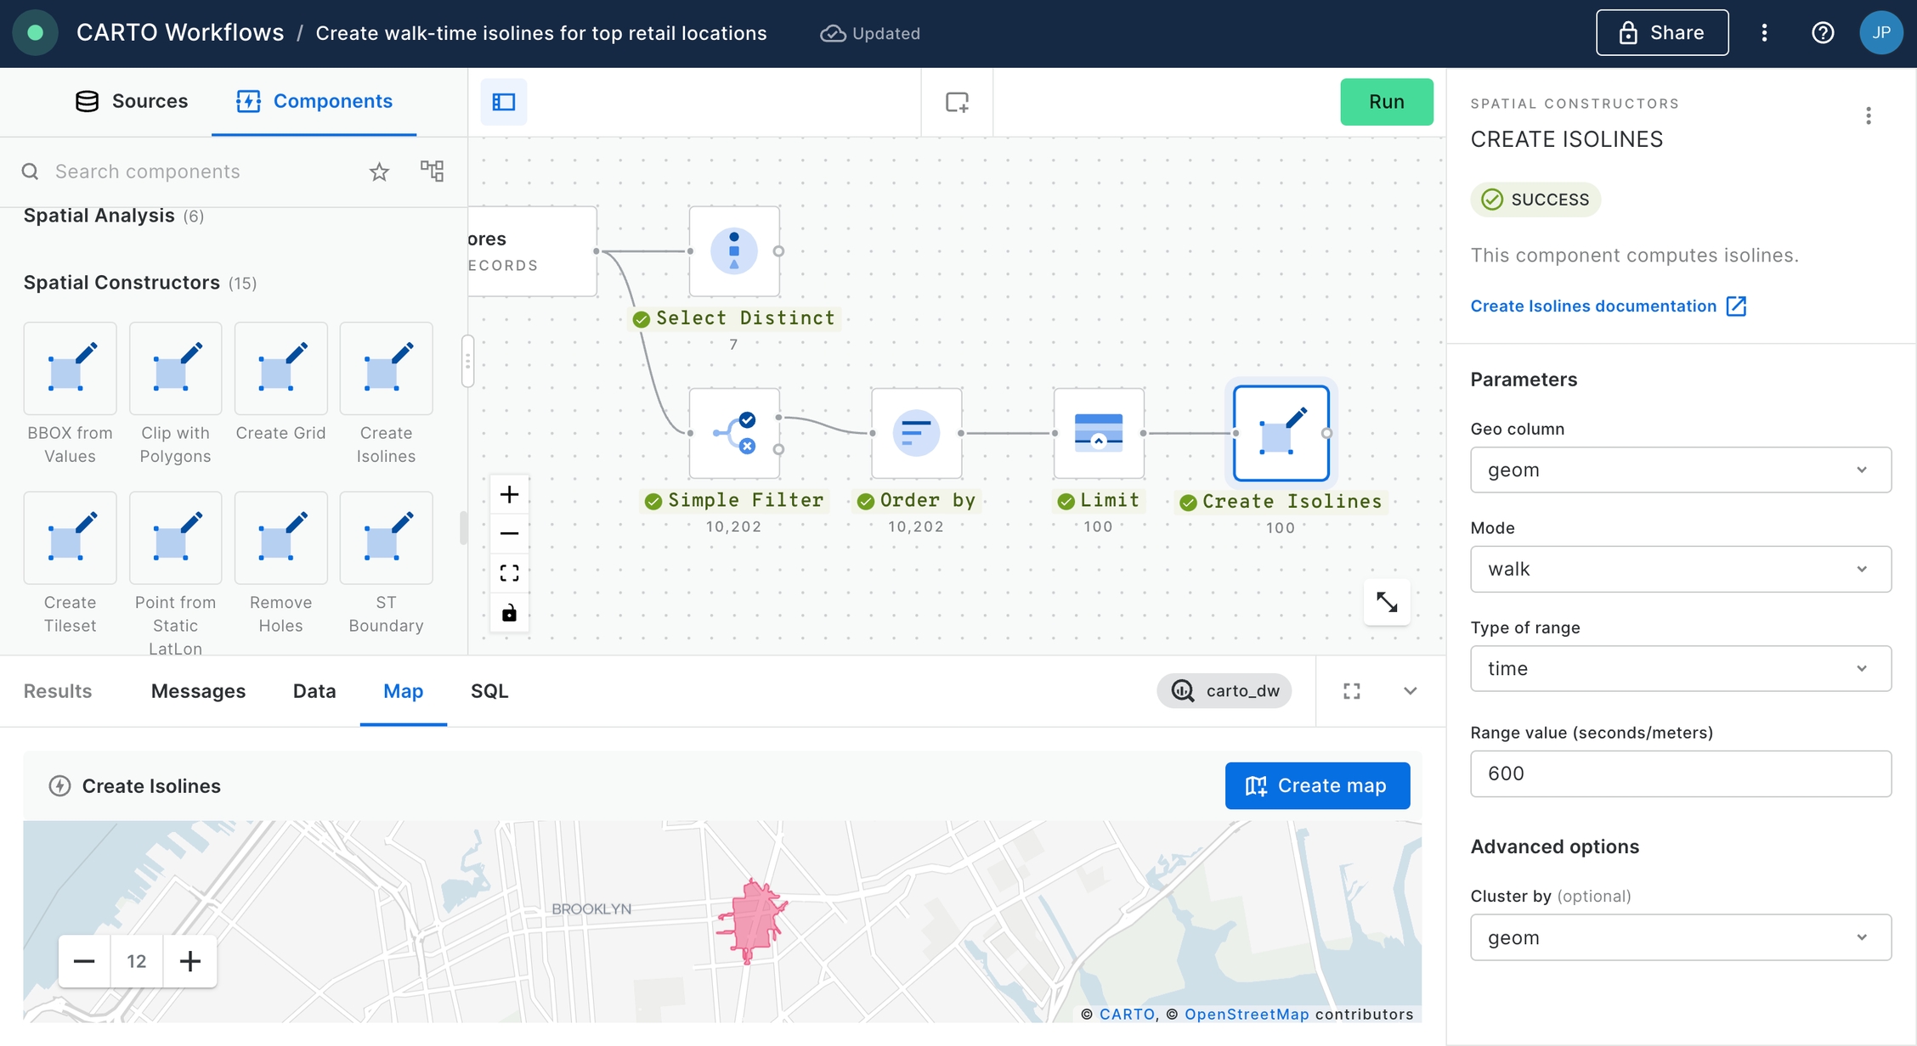The height and width of the screenshot is (1046, 1917).
Task: Click the Limit node on the canvas
Action: (1098, 433)
